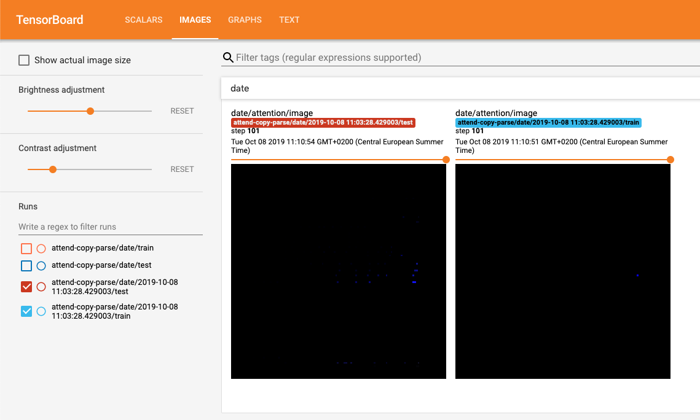Image resolution: width=700 pixels, height=420 pixels.
Task: Click the blue train run label badge
Action: tap(548, 123)
